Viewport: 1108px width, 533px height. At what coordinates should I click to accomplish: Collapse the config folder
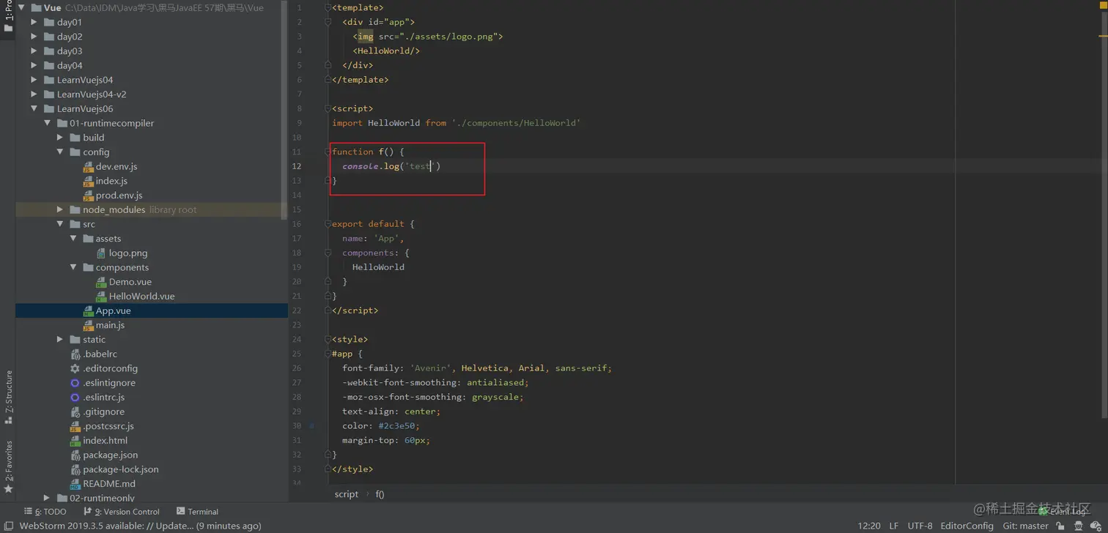pos(60,152)
